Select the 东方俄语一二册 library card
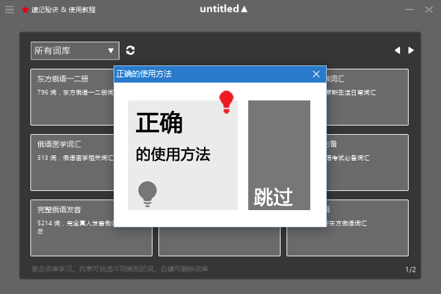 (x=73, y=96)
